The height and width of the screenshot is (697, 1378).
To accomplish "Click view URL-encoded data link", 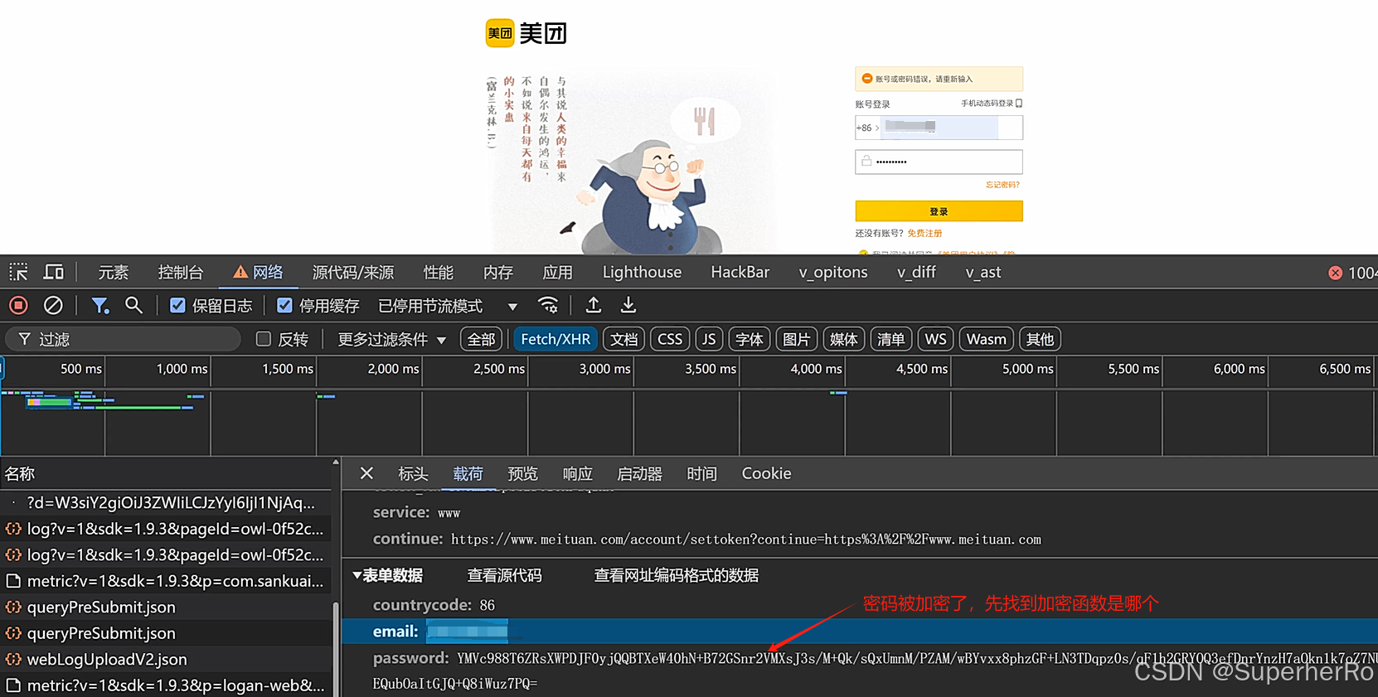I will click(x=676, y=575).
